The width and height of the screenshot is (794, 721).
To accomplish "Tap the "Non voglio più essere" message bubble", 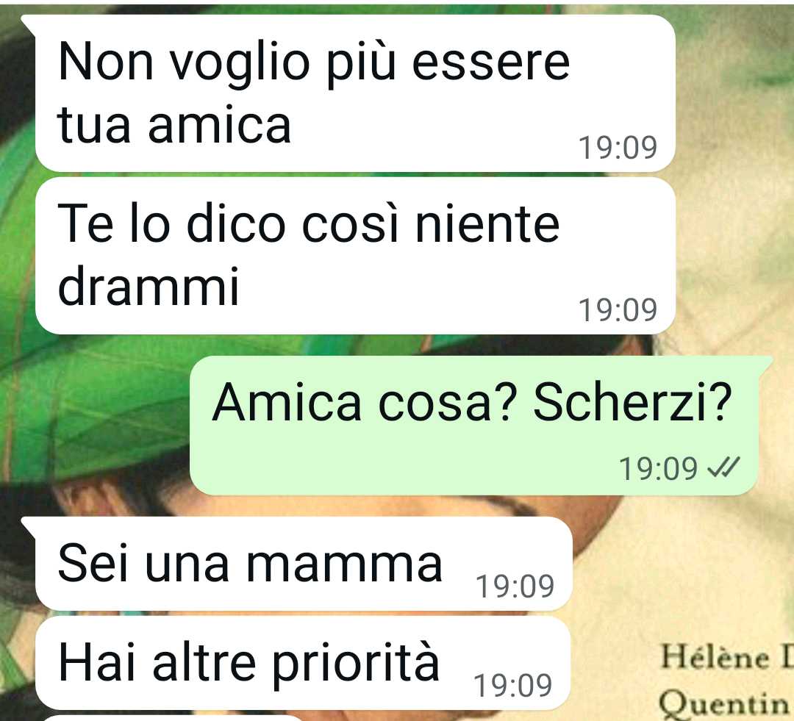I will tap(356, 93).
